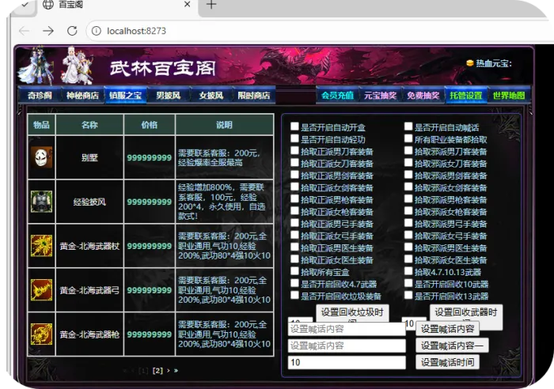This screenshot has height=389, width=554.
Task: Focus shout time field showing 10
Action: [347, 362]
